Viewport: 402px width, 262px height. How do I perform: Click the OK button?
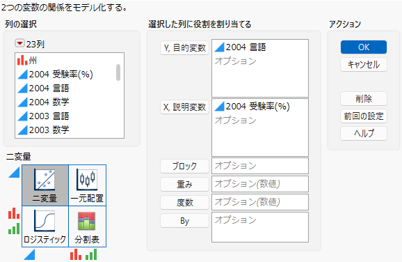point(364,47)
